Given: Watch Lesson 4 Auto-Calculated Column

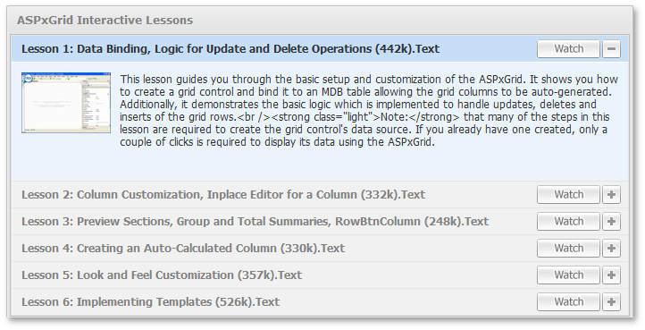Looking at the screenshot, I should (568, 248).
